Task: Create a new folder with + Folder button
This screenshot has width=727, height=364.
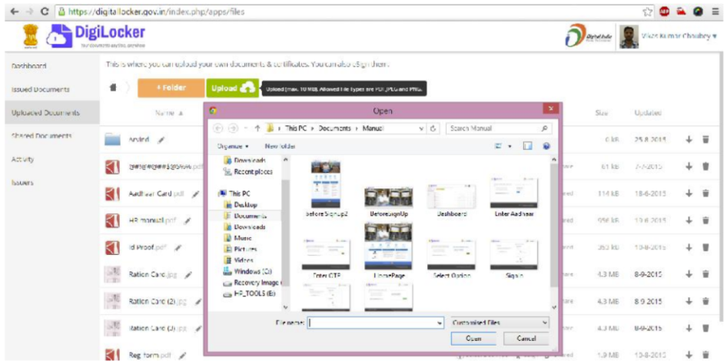Action: [171, 88]
